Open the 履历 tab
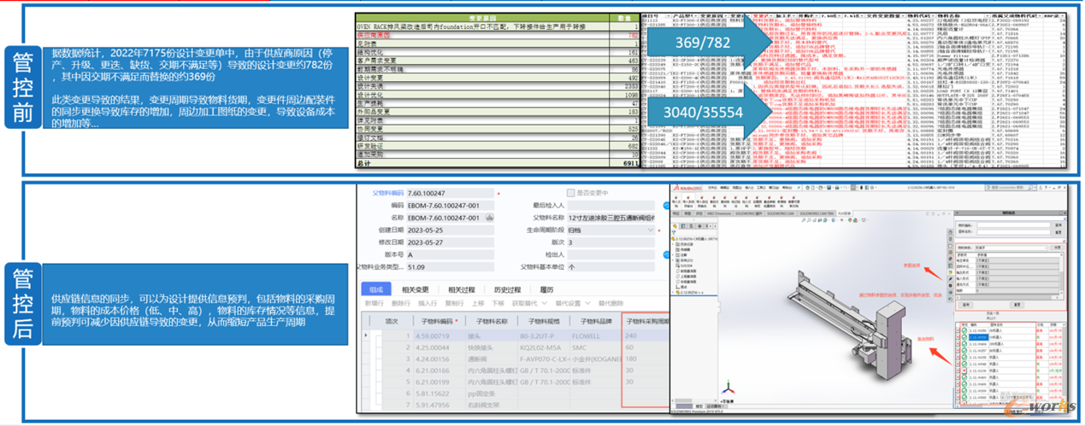 (x=546, y=289)
